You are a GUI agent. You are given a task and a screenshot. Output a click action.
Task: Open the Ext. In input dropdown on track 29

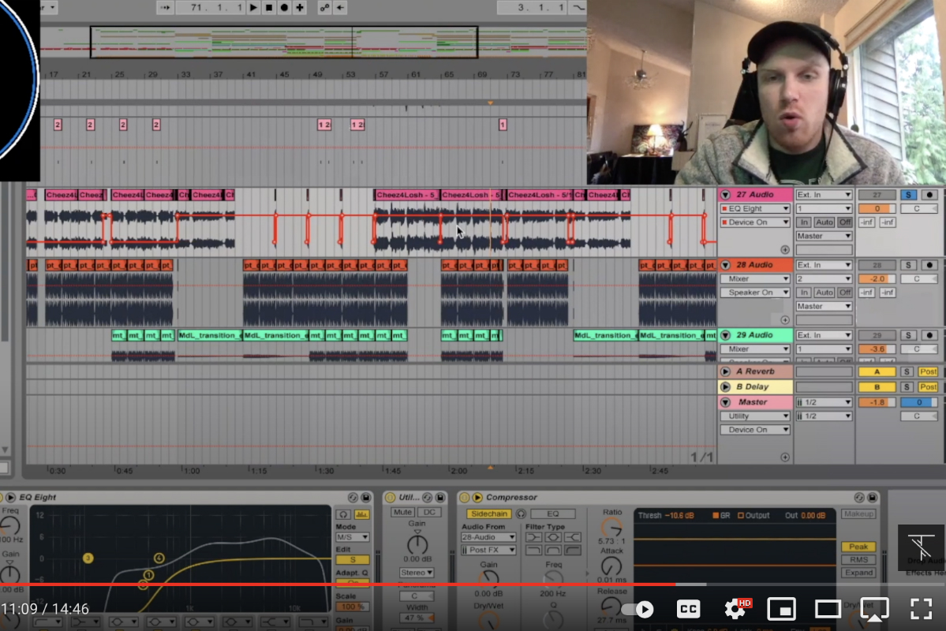point(824,334)
